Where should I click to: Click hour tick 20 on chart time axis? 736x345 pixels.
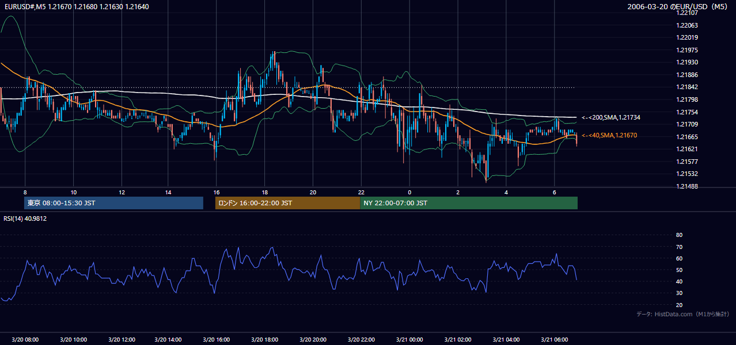coord(313,191)
